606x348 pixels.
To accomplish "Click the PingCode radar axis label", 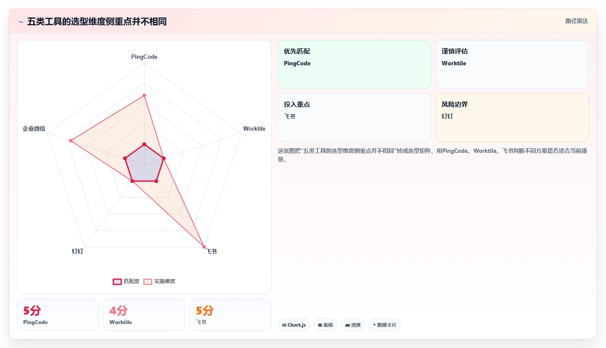I will (144, 57).
